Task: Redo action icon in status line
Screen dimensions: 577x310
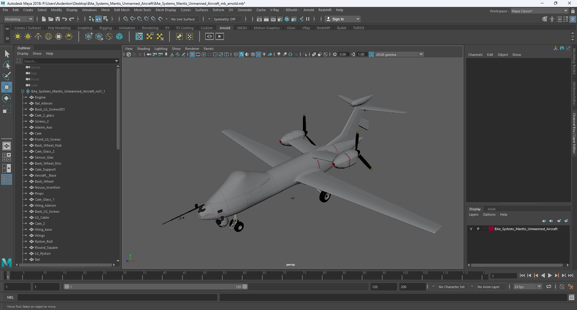Action: click(72, 19)
